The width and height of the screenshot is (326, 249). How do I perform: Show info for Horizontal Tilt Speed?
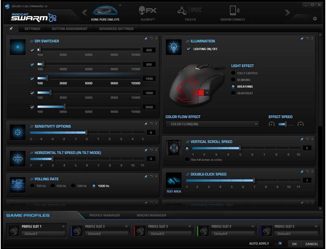point(156,150)
